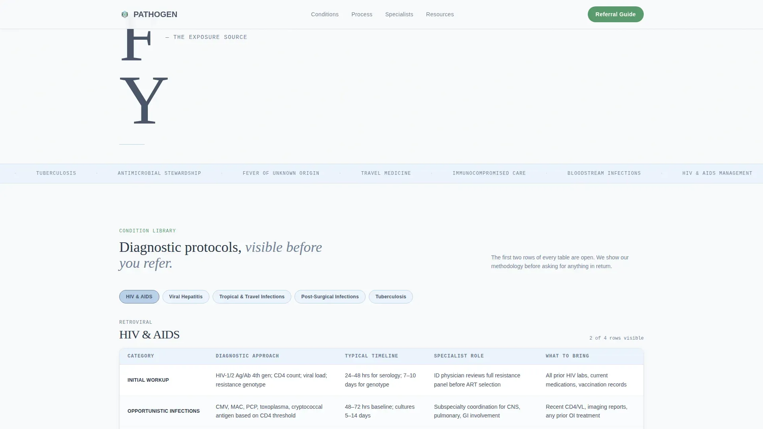Select the Tuberculosis condition tab
Screen dimensions: 763x429
click(391, 297)
